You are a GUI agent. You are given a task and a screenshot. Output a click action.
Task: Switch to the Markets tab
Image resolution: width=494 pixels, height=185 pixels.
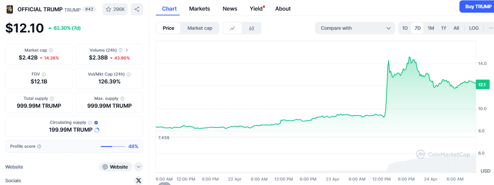[x=200, y=9]
